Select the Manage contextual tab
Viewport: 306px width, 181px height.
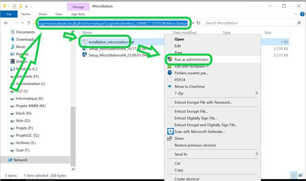coord(78,7)
